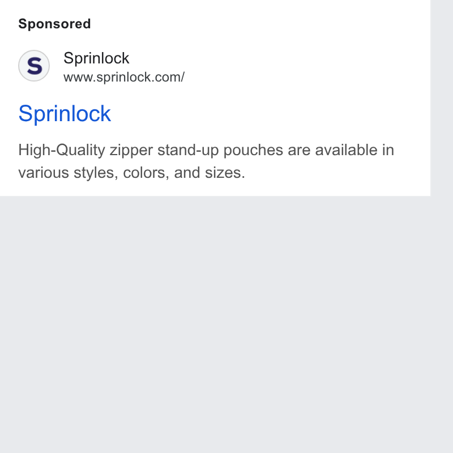Viewport: 453px width, 453px height.
Task: Select the black Sprinlock advertiser name
Action: tap(96, 58)
